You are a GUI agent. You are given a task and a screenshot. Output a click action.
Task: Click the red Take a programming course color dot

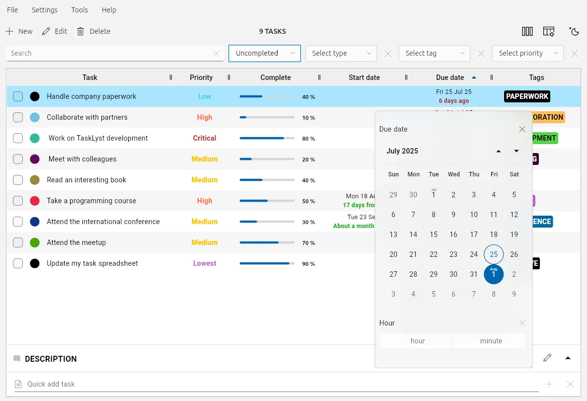[35, 201]
